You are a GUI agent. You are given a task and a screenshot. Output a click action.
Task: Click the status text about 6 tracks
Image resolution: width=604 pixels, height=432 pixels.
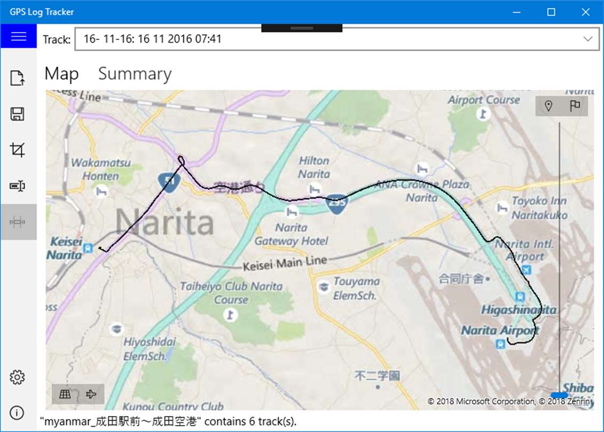[x=168, y=422]
